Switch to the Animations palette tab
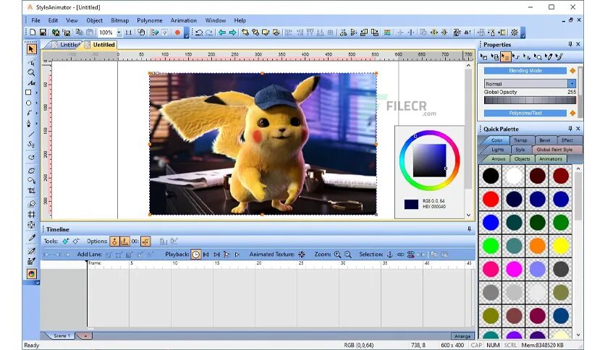Image resolution: width=605 pixels, height=350 pixels. [551, 159]
